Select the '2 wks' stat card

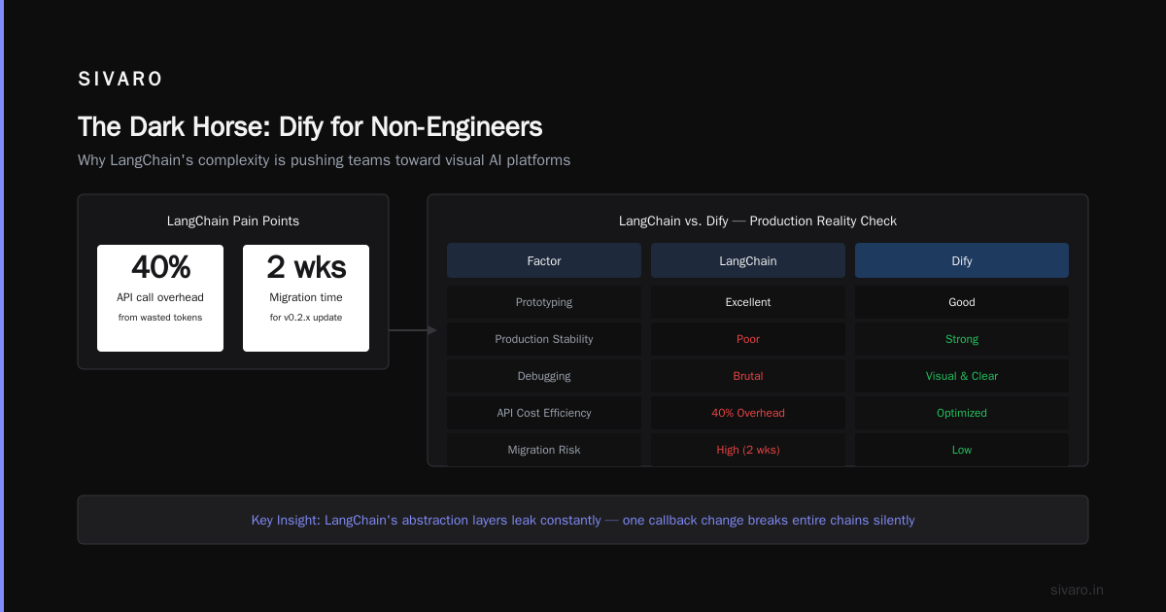(x=306, y=298)
